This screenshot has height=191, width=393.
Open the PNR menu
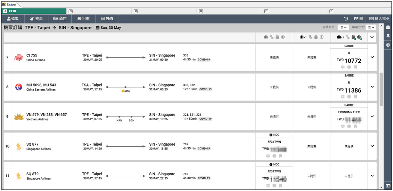tap(107, 19)
